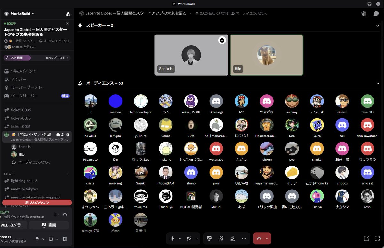Click the channel settings gear beside 特設イベント会場
The image size is (384, 248).
tap(67, 135)
